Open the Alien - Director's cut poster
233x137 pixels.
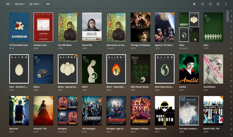pos(19,69)
